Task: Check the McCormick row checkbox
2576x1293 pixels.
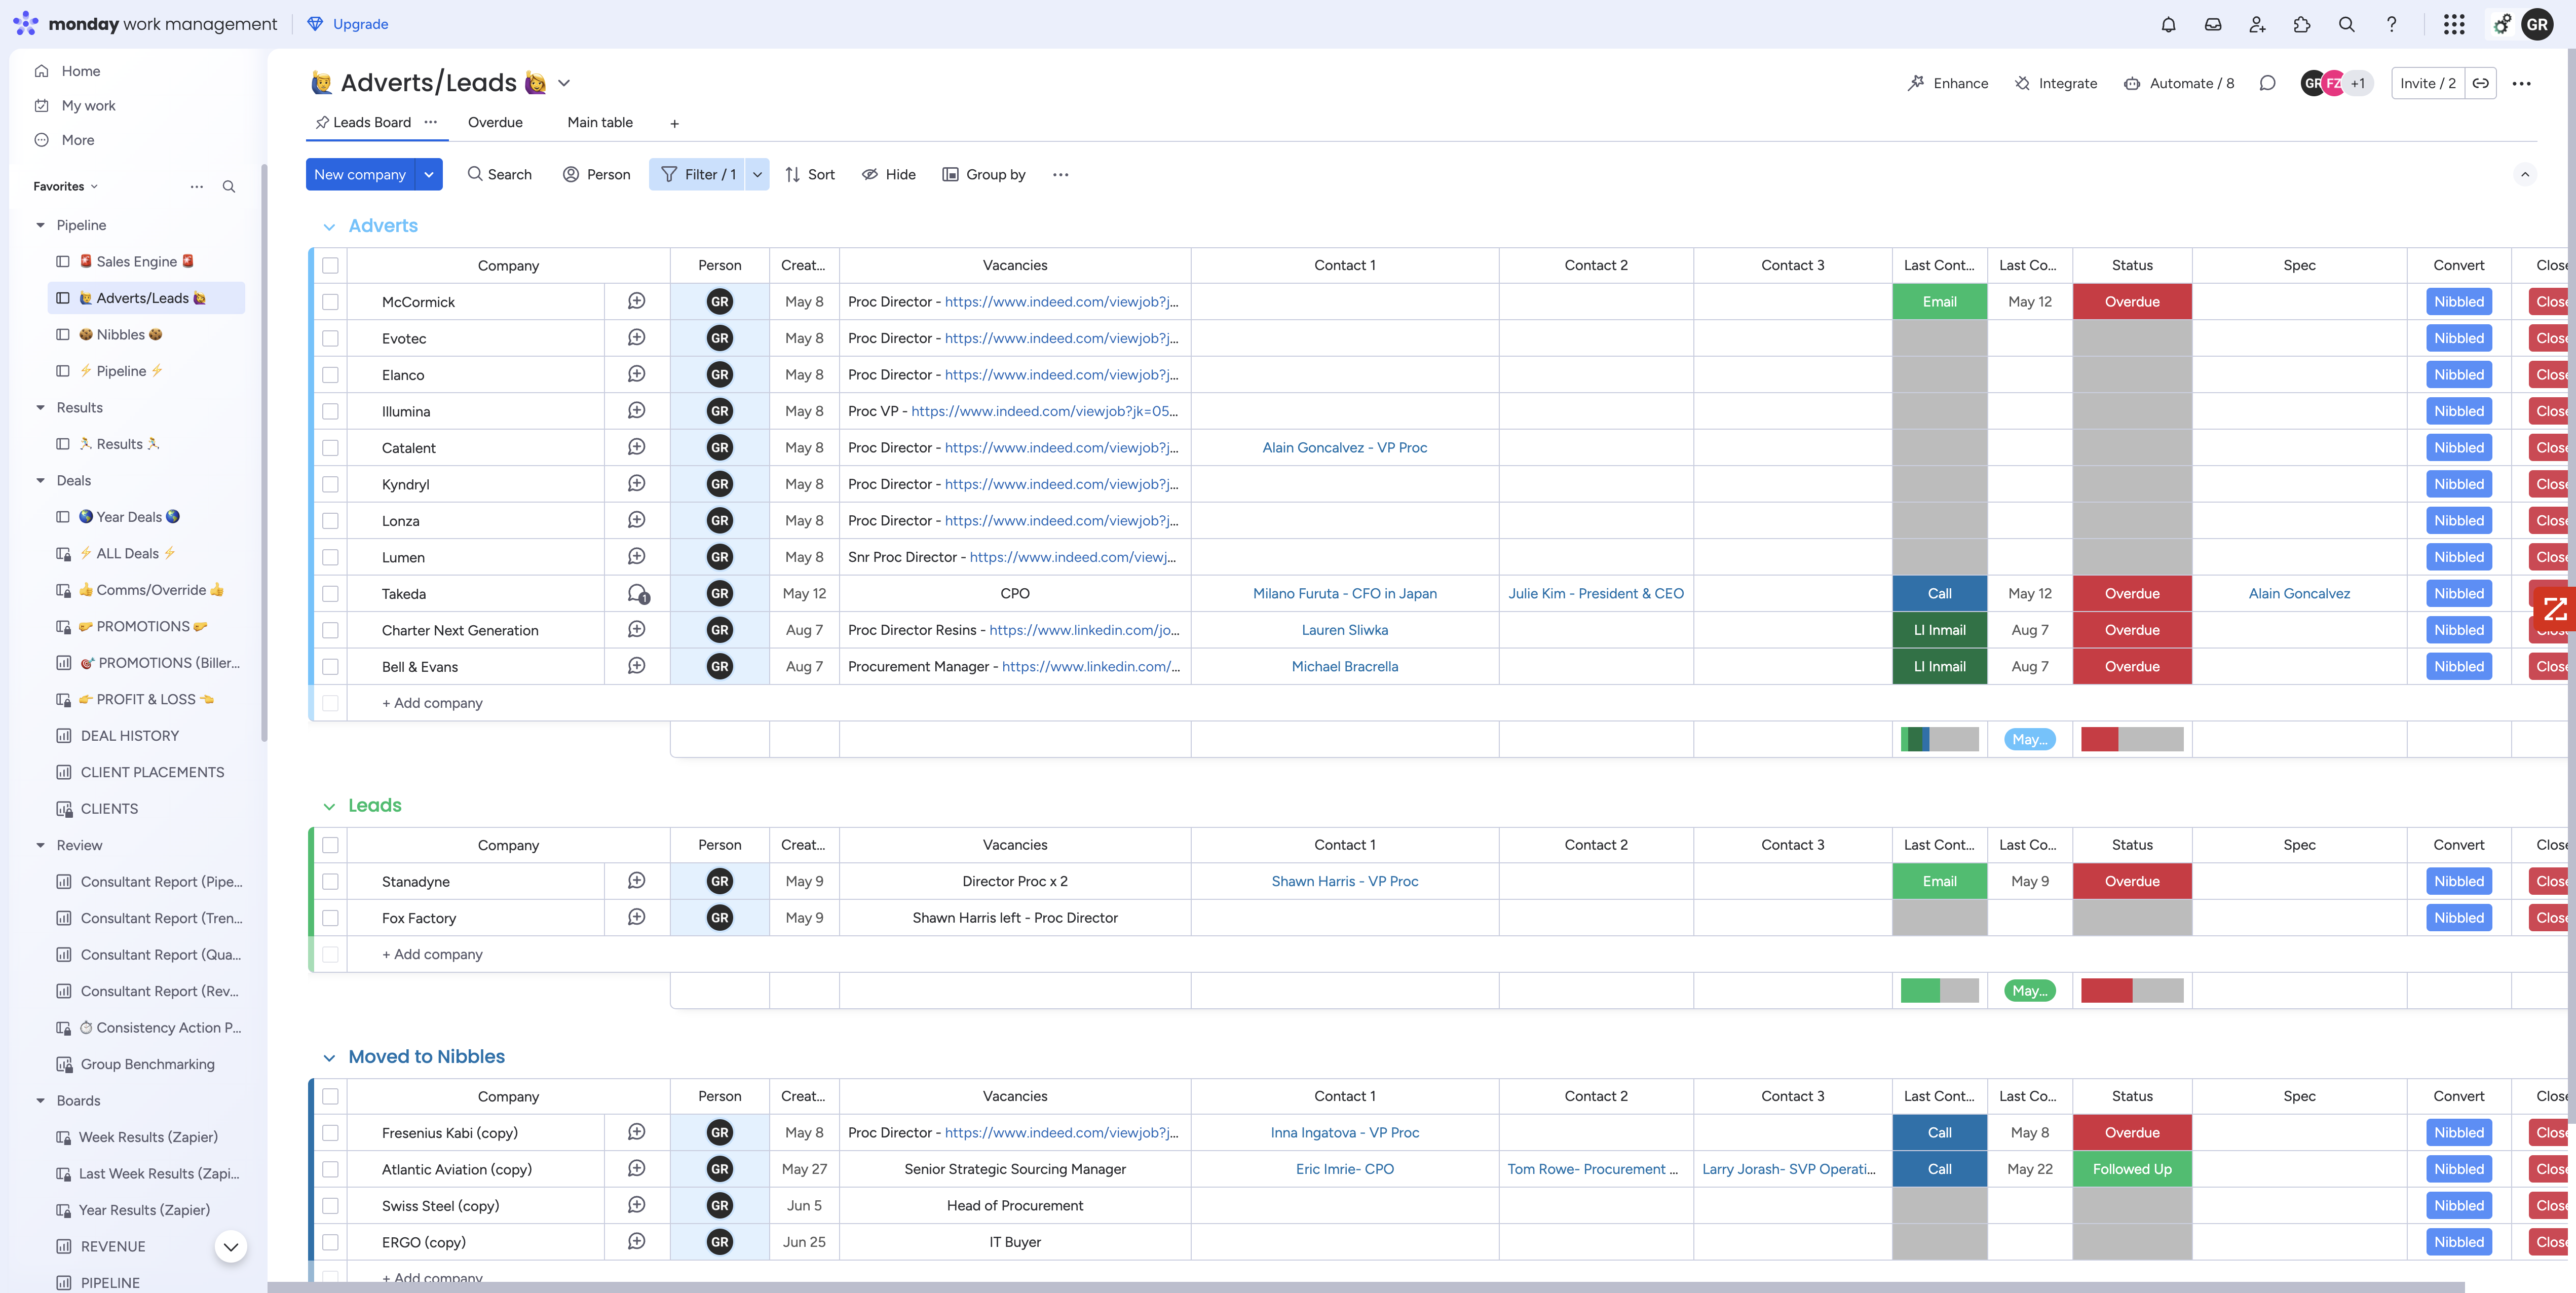Action: click(330, 302)
